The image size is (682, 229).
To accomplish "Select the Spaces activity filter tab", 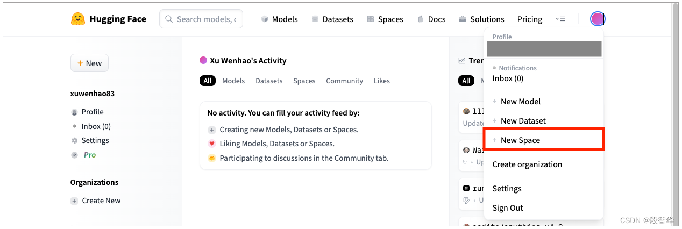I will [304, 81].
